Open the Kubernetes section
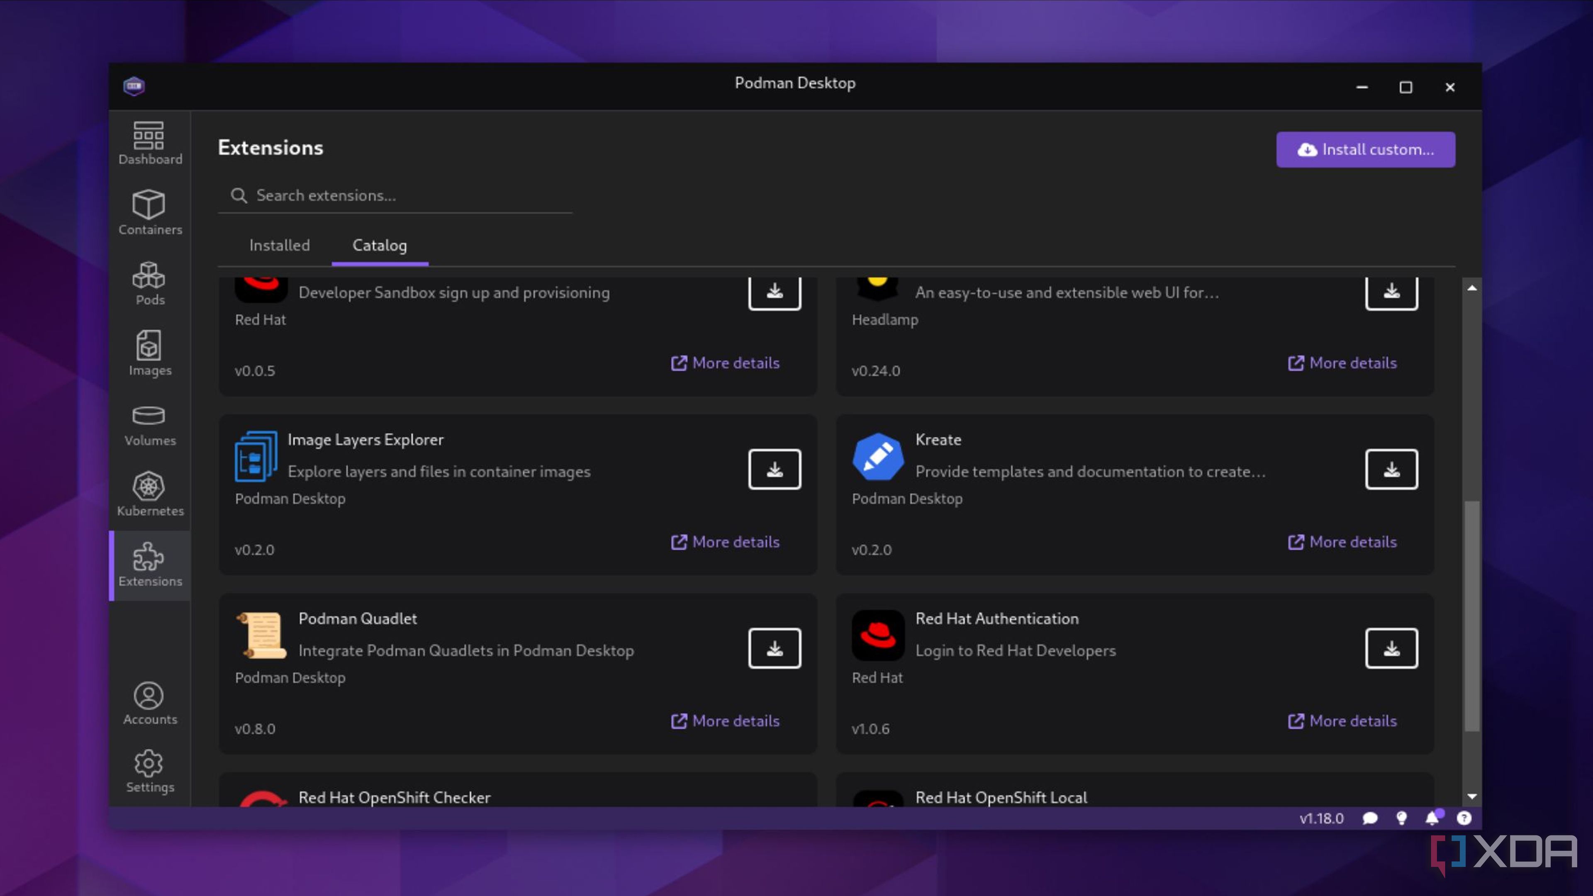The height and width of the screenshot is (896, 1593). 150,495
